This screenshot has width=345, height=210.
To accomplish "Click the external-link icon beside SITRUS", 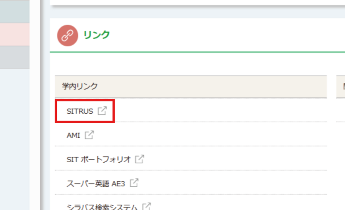I will pos(102,111).
